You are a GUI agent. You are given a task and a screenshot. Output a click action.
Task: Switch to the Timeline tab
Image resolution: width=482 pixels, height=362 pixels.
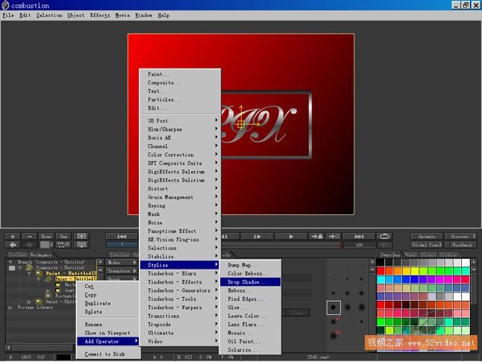point(119,255)
